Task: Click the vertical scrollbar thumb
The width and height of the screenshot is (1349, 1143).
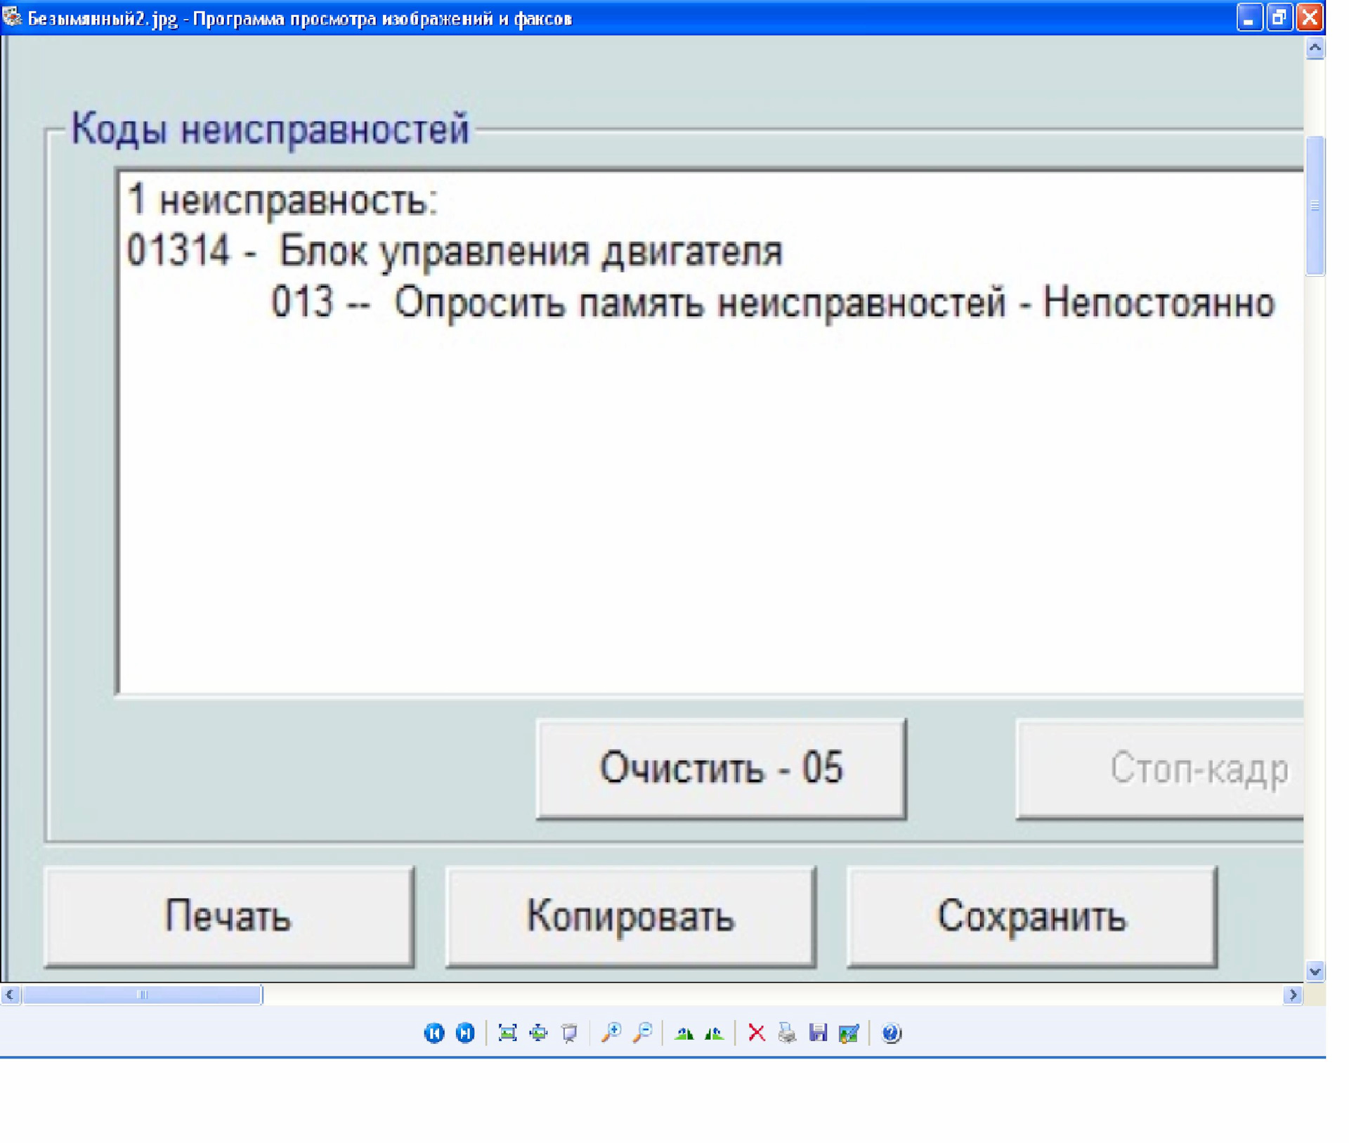Action: coord(1315,206)
